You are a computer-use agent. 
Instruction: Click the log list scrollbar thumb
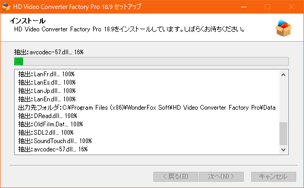(283, 134)
